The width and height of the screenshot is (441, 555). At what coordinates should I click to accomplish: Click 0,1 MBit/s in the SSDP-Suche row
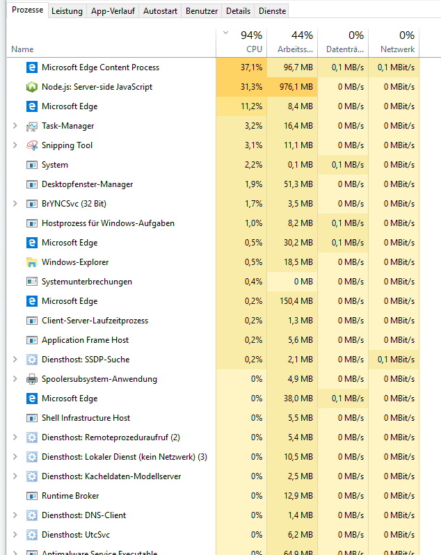point(396,360)
